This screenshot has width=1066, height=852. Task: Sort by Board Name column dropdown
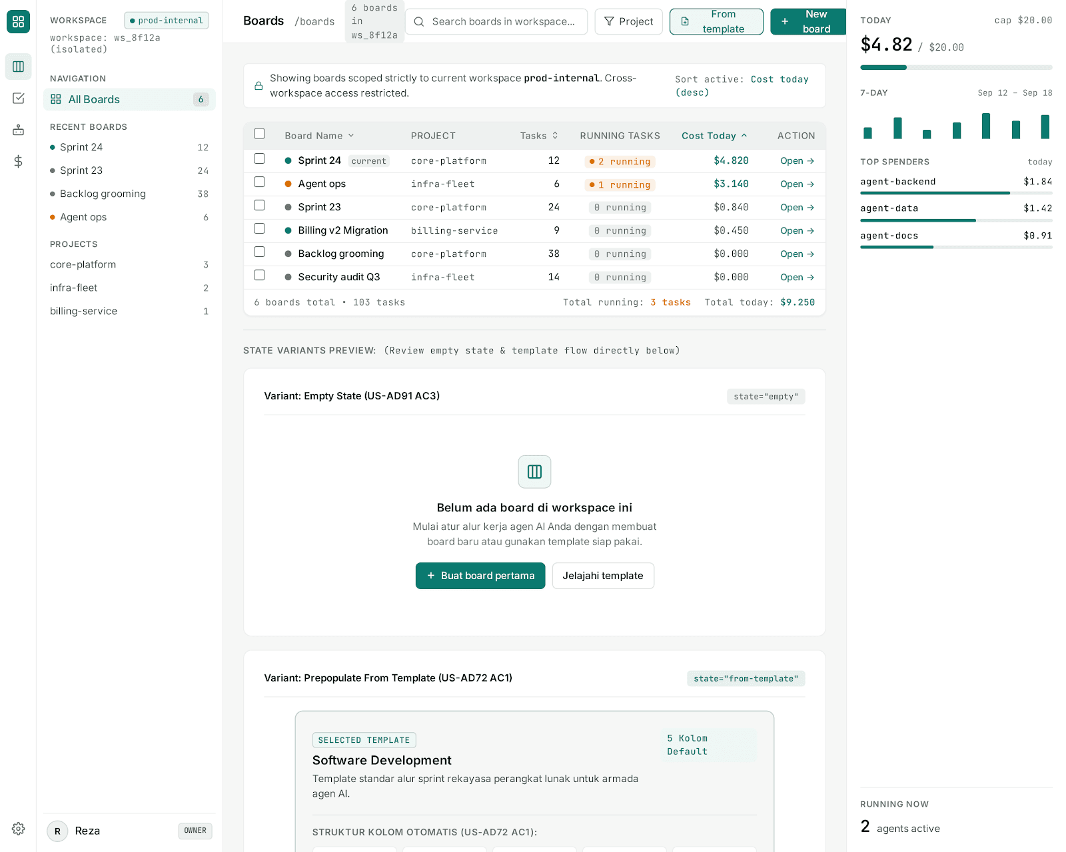320,136
